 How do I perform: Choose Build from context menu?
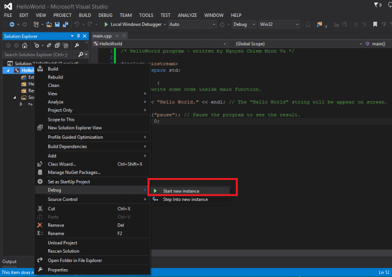[x=92, y=69]
